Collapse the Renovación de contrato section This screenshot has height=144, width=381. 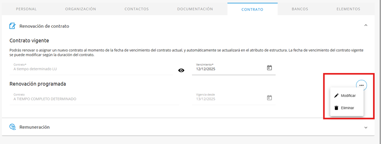366,25
